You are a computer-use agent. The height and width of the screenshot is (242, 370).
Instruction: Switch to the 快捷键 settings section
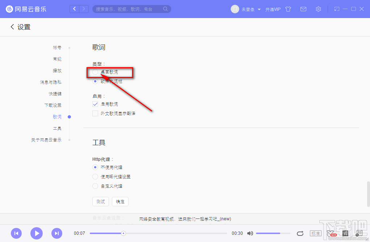coord(55,94)
